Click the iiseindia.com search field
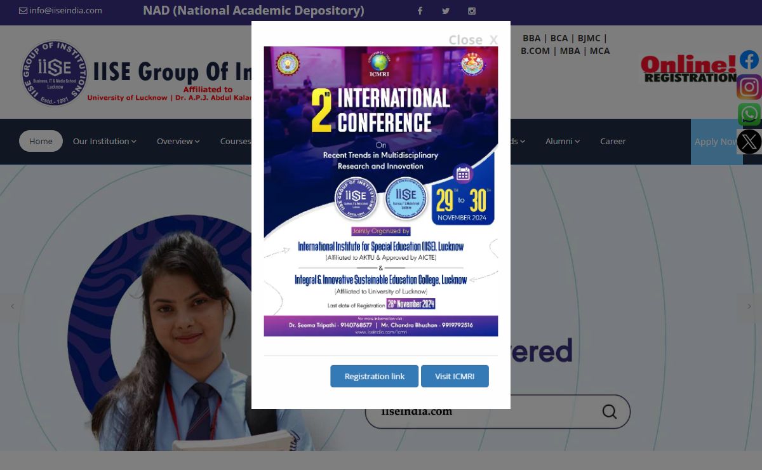762x470 pixels. point(497,412)
